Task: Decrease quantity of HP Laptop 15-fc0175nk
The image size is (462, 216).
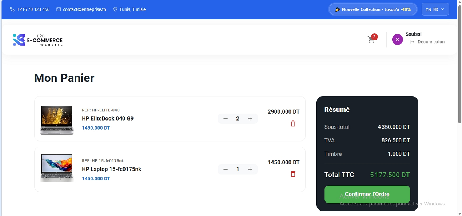Action: [226, 170]
